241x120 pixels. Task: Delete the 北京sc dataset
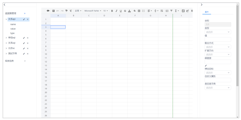[28, 49]
